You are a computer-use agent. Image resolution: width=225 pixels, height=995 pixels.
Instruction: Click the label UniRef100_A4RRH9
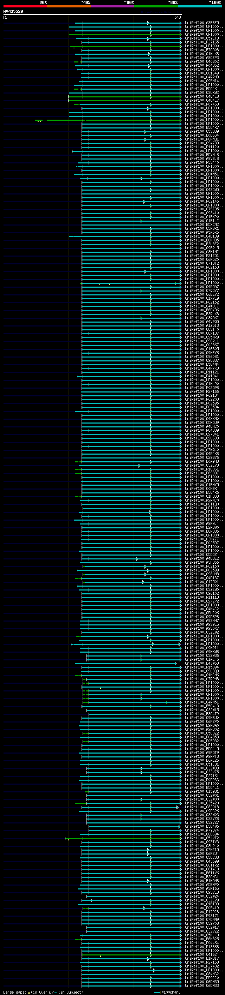(x=201, y=77)
